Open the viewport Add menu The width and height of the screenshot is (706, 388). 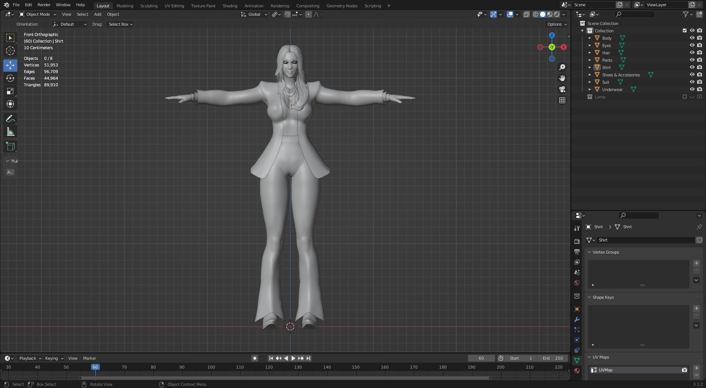(x=97, y=14)
